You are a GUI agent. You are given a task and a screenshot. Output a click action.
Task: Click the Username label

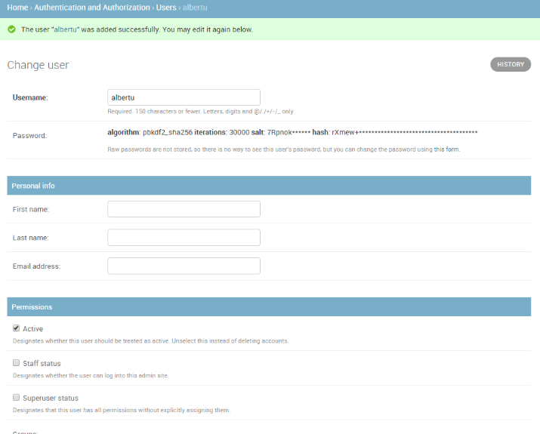(30, 98)
